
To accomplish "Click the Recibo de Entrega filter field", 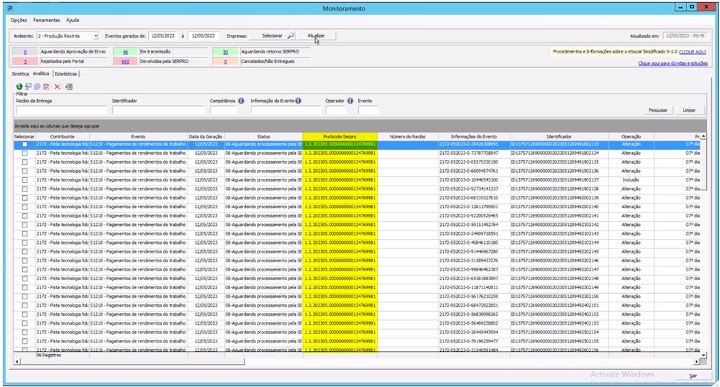I will pos(62,110).
